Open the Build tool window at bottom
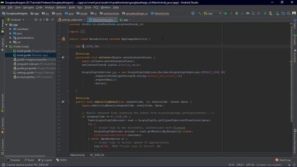This screenshot has width=297, height=167. 29,160
